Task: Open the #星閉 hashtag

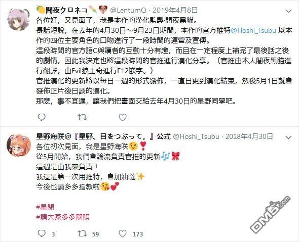Action: tap(45, 207)
